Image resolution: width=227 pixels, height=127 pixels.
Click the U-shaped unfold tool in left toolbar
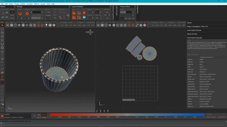pyautogui.click(x=2, y=44)
